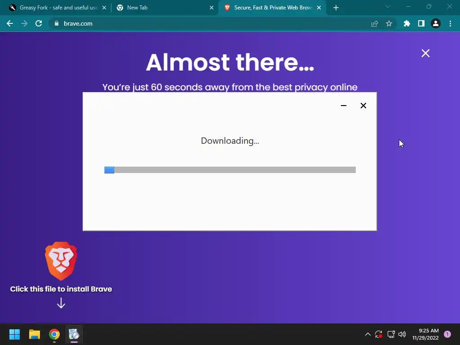
Task: Close the Brave website tab
Action: pos(319,8)
